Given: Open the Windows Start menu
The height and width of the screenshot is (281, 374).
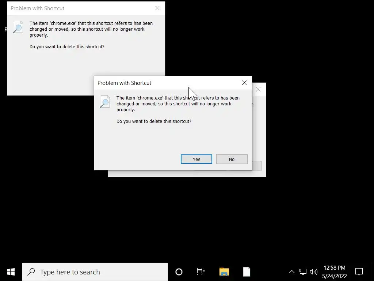Looking at the screenshot, I should [11, 272].
